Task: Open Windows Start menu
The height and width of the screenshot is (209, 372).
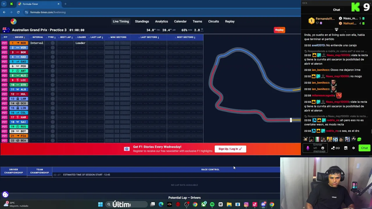Action: (100, 205)
